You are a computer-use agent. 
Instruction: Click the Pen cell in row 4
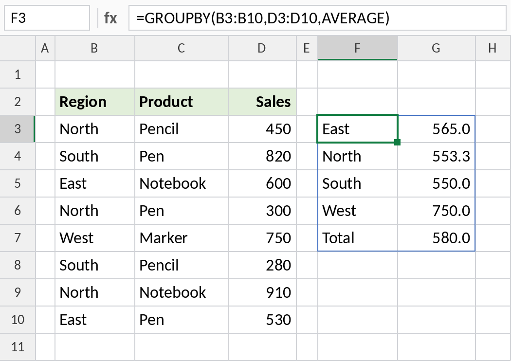182,156
